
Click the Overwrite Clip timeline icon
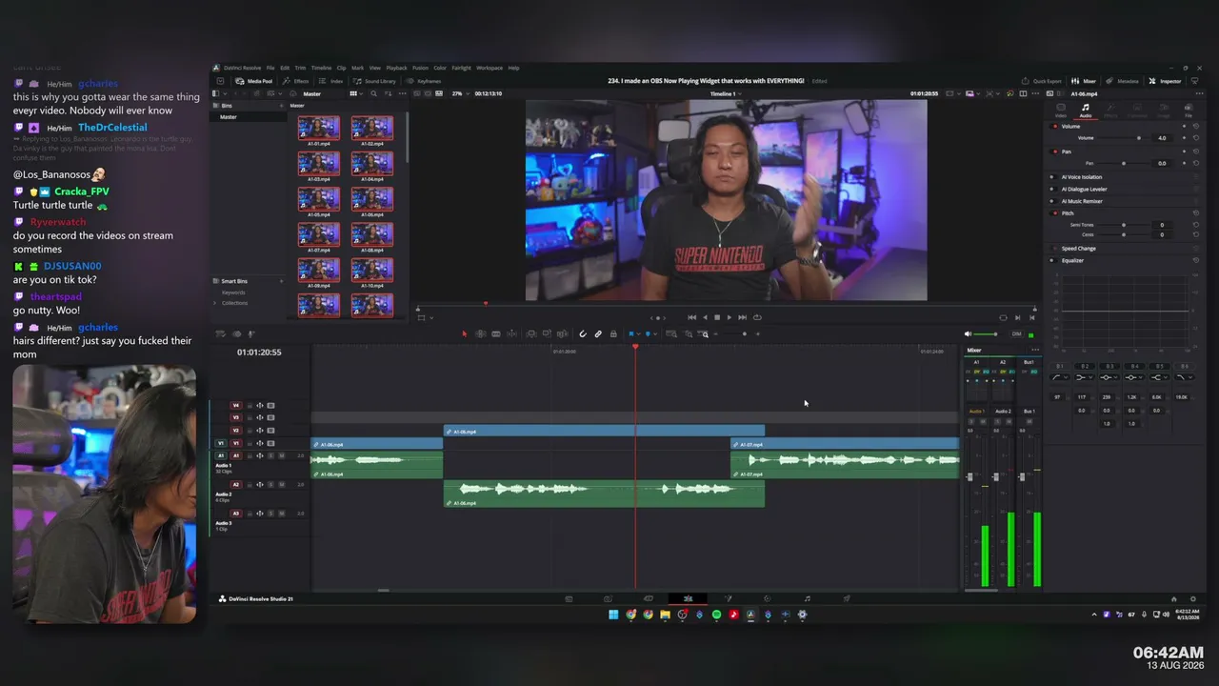(547, 334)
